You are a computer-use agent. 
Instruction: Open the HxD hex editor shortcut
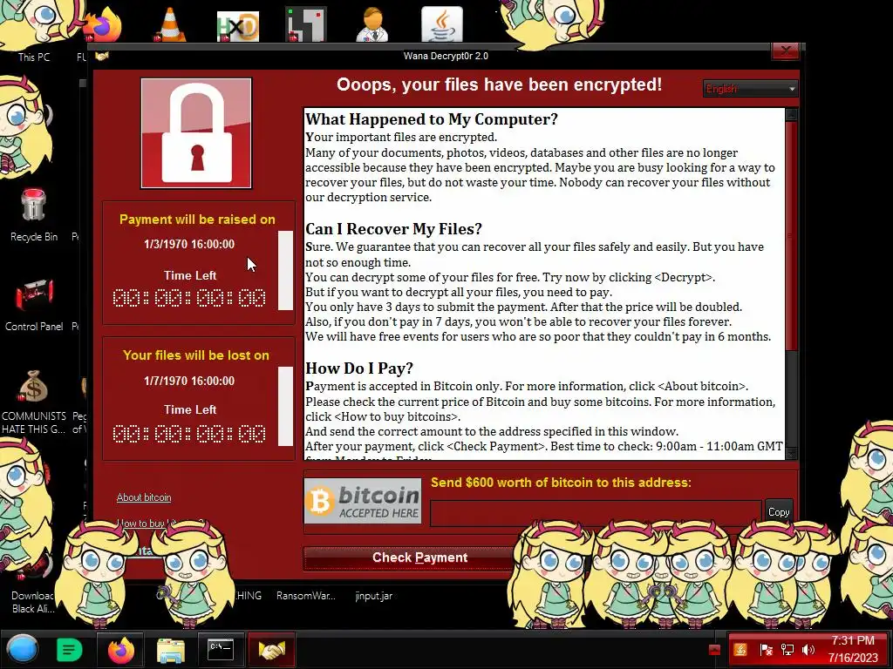[x=238, y=26]
